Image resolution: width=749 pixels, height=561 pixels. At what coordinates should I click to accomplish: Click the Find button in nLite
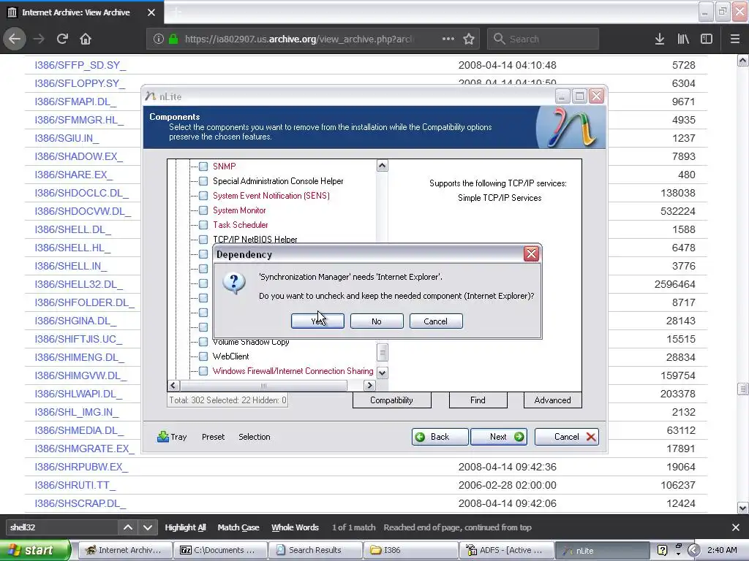click(x=478, y=400)
